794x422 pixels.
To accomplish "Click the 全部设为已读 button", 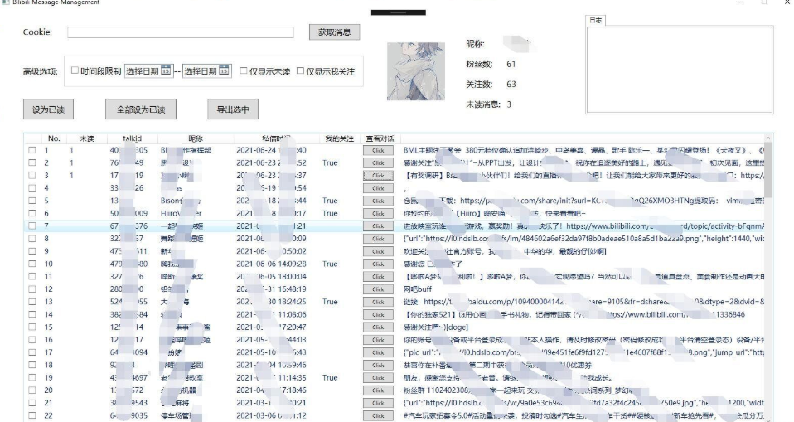I will 141,109.
